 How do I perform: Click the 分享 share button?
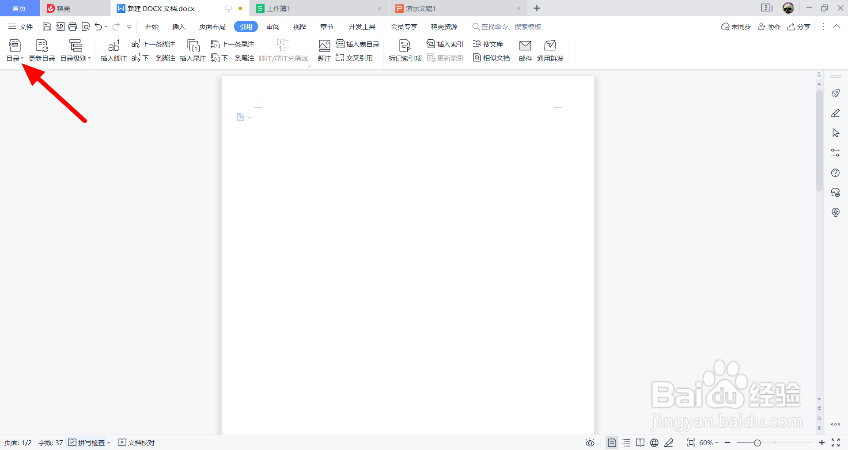pos(799,26)
